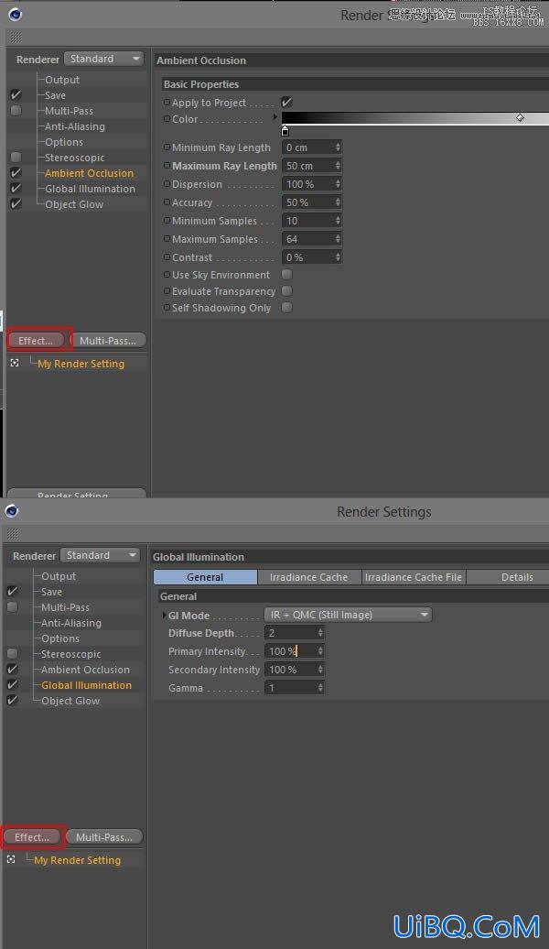Click keyframe dot beside Color
The image size is (549, 949).
click(167, 119)
